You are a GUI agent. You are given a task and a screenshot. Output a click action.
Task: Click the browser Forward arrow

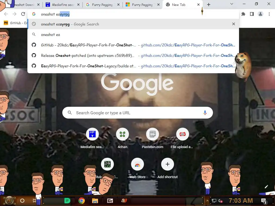click(x=15, y=14)
